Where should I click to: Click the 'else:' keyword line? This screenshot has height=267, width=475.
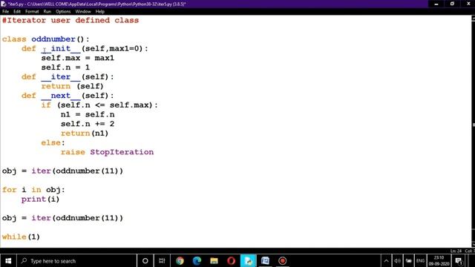tap(53, 142)
